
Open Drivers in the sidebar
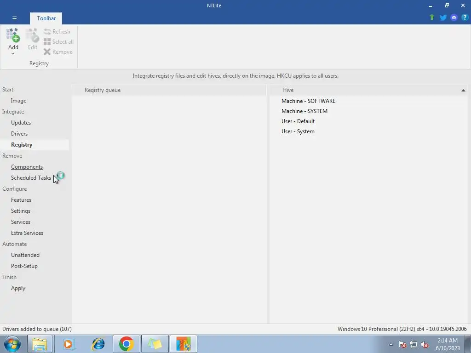[19, 134]
